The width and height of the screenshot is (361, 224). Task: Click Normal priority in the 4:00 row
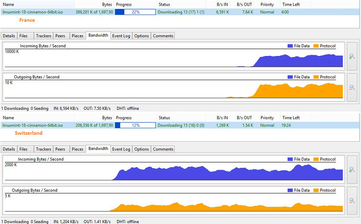pos(267,12)
